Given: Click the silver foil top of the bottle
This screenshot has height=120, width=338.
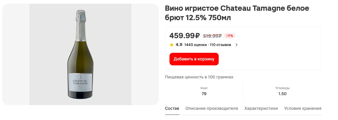Looking at the screenshot, I should [80, 16].
